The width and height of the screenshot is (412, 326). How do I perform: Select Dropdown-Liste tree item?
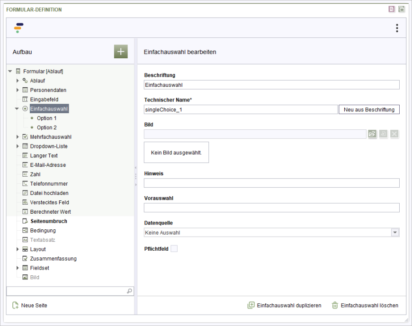(48, 146)
